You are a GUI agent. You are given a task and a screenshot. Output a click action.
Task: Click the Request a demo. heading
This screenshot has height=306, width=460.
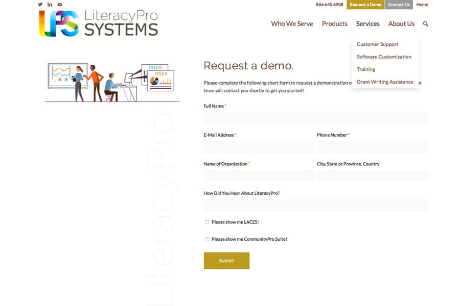[248, 66]
